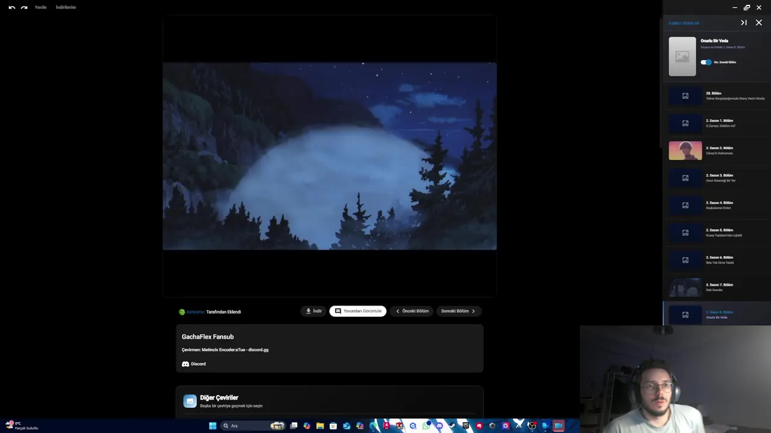Screen dimensions: 771x433
Task: Click the green uploader avatar icon
Action: tap(182, 312)
